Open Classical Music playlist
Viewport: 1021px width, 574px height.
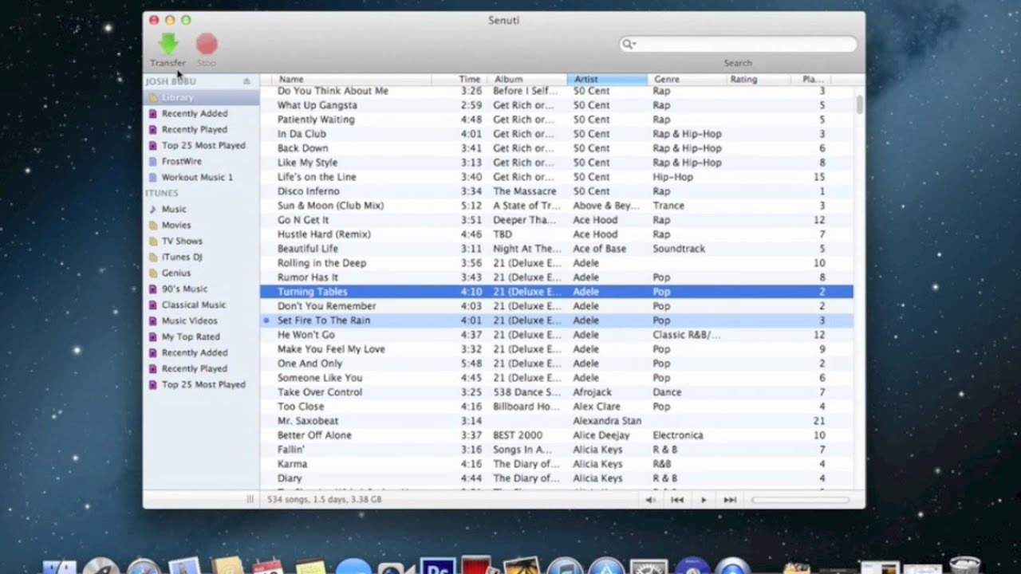click(x=194, y=305)
